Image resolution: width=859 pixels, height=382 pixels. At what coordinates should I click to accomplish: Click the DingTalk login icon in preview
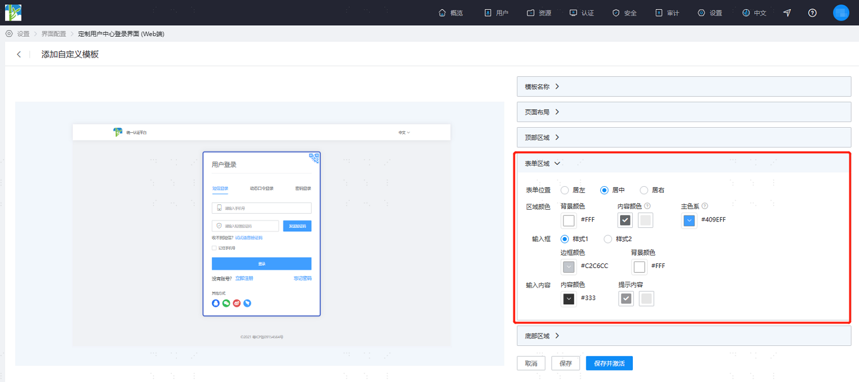[x=247, y=303]
